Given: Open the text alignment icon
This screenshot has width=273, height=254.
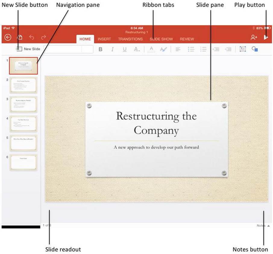Looking at the screenshot, I should (178, 49).
